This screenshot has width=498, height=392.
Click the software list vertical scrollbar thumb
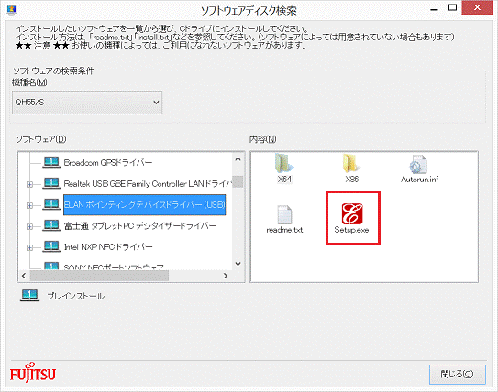(x=238, y=181)
